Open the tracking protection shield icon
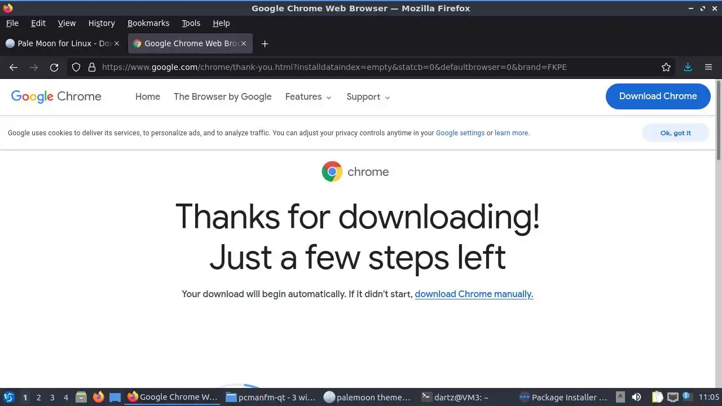 76,67
